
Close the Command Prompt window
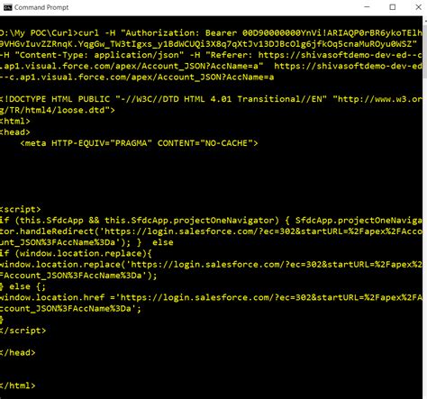tap(418, 7)
